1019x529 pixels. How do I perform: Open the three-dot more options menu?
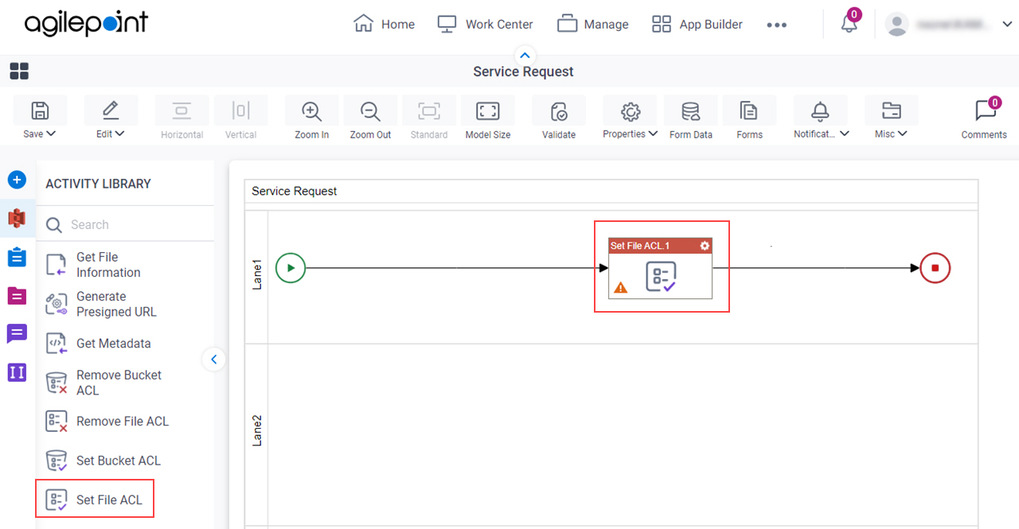click(x=776, y=25)
